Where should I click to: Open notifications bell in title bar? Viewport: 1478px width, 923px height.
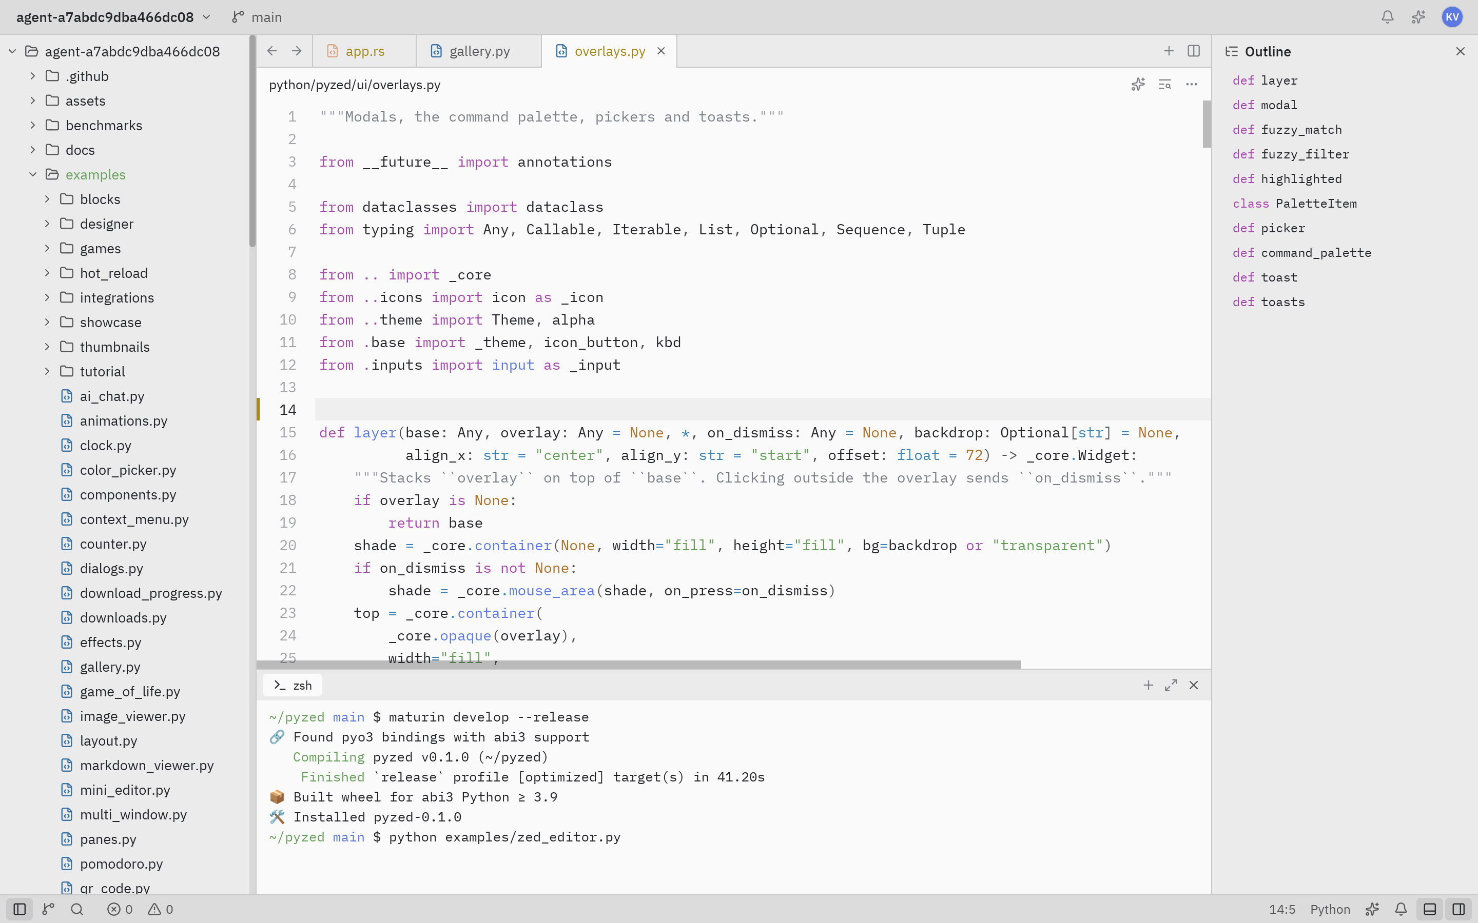1387,17
